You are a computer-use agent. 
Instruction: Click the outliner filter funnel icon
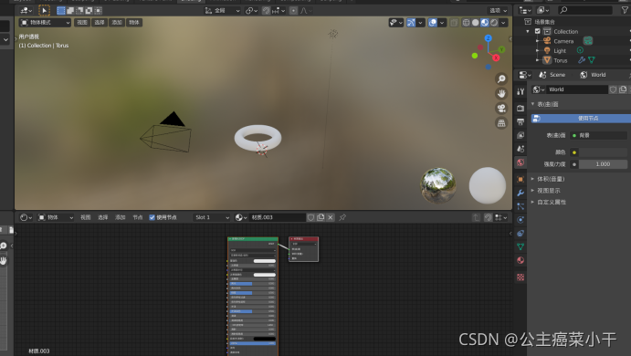click(625, 10)
